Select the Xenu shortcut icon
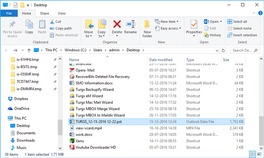This screenshot has height=158, width=264. [x=72, y=141]
